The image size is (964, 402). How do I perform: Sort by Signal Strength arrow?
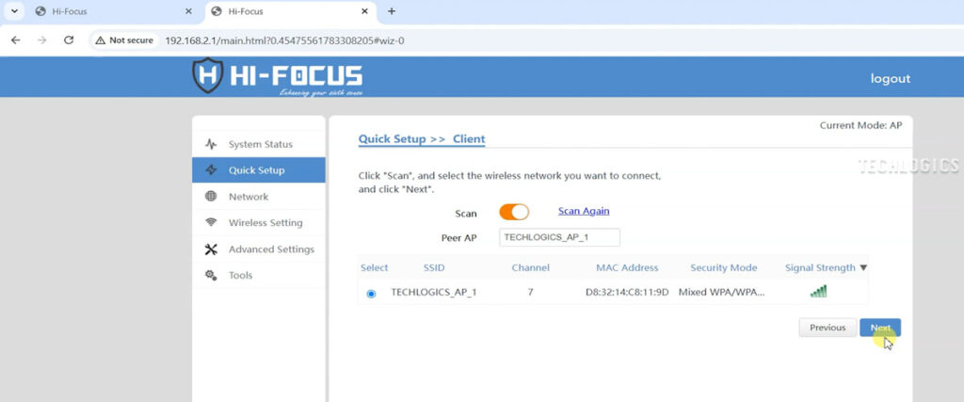[863, 268]
